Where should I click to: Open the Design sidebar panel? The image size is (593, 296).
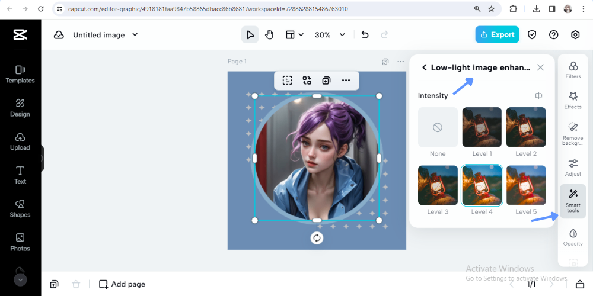pyautogui.click(x=20, y=108)
